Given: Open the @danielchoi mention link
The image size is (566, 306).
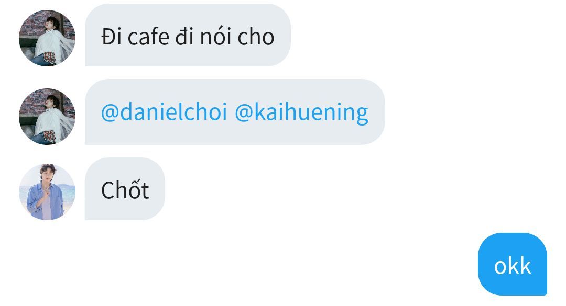Looking at the screenshot, I should tap(164, 112).
